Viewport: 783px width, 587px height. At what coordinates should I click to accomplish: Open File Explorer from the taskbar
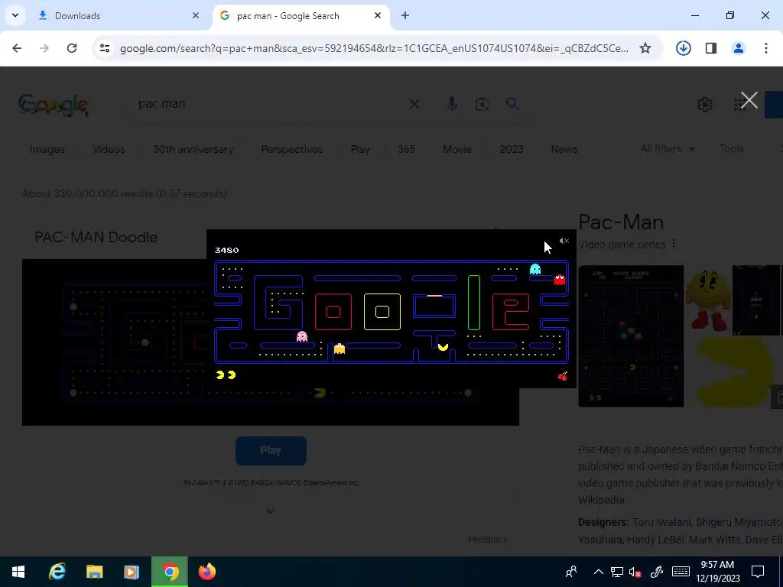94,572
